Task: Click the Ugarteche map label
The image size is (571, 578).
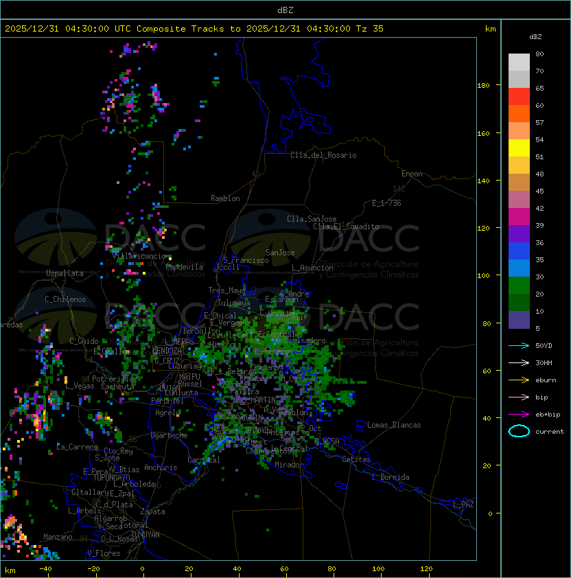Action: click(x=170, y=435)
